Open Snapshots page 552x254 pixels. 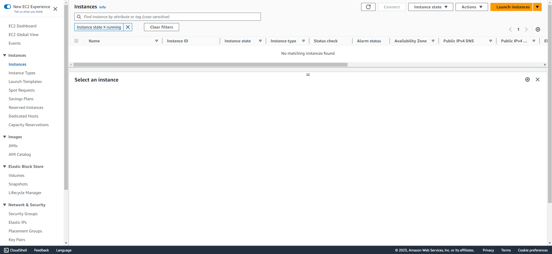18,184
